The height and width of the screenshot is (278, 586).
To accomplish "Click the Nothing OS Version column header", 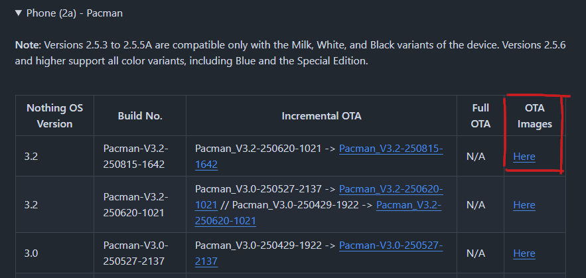I will [54, 116].
